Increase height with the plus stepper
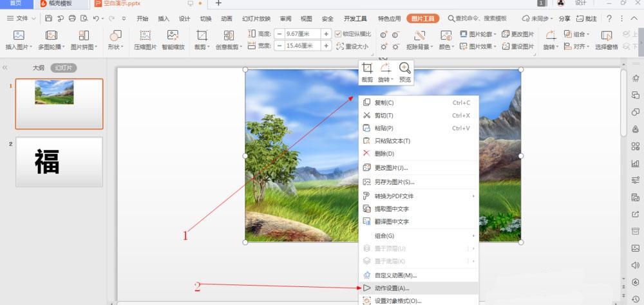Image resolution: width=644 pixels, height=305 pixels. (327, 34)
